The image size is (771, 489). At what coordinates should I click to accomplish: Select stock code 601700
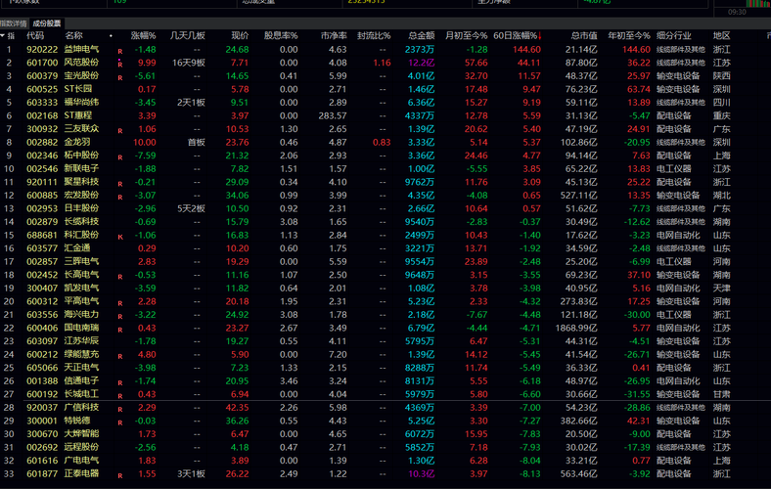[42, 63]
